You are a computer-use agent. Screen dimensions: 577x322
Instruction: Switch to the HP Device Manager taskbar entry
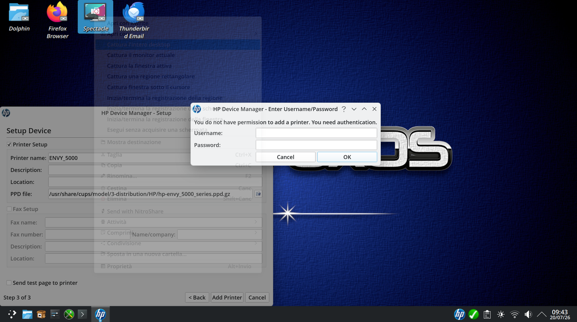click(100, 314)
